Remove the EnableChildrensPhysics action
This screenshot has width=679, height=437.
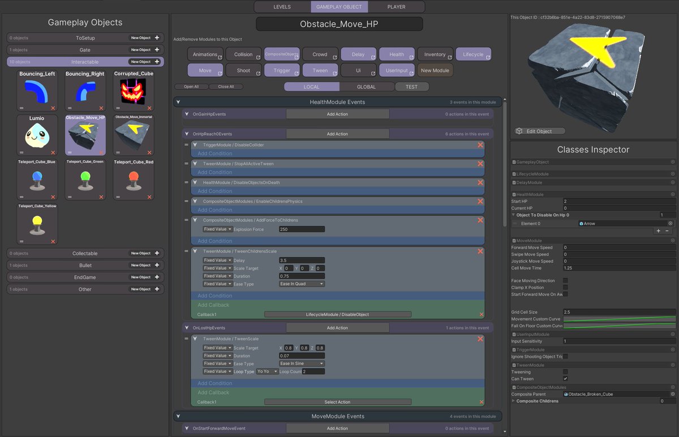[x=480, y=201]
